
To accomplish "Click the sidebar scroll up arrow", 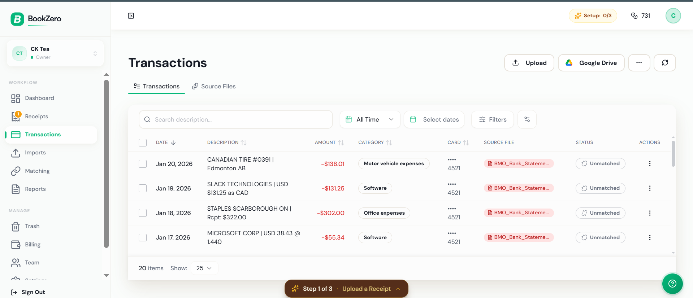I will coord(106,74).
